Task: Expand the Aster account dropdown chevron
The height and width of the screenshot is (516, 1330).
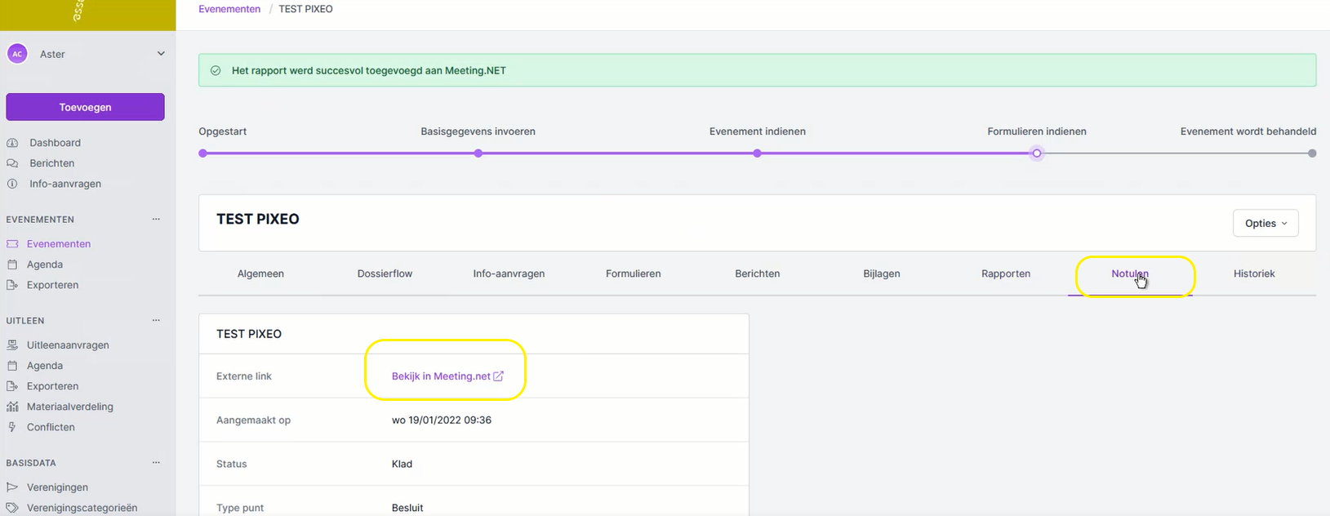Action: point(161,54)
